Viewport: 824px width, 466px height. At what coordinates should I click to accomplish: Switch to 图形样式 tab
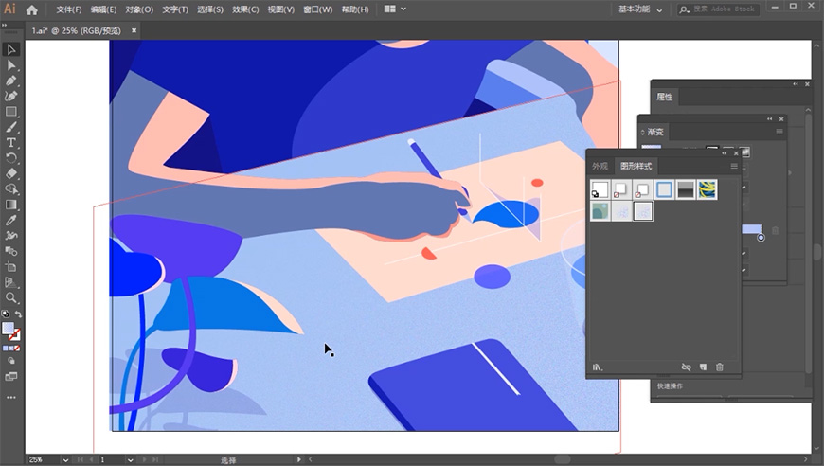(636, 166)
